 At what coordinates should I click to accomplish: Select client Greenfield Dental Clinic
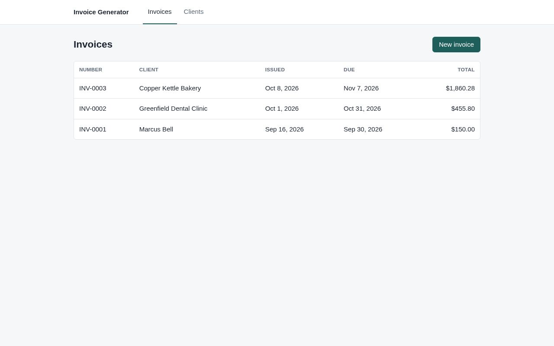point(173,109)
